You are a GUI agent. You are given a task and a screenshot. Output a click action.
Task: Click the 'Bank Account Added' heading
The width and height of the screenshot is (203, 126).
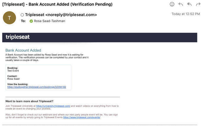23,50
